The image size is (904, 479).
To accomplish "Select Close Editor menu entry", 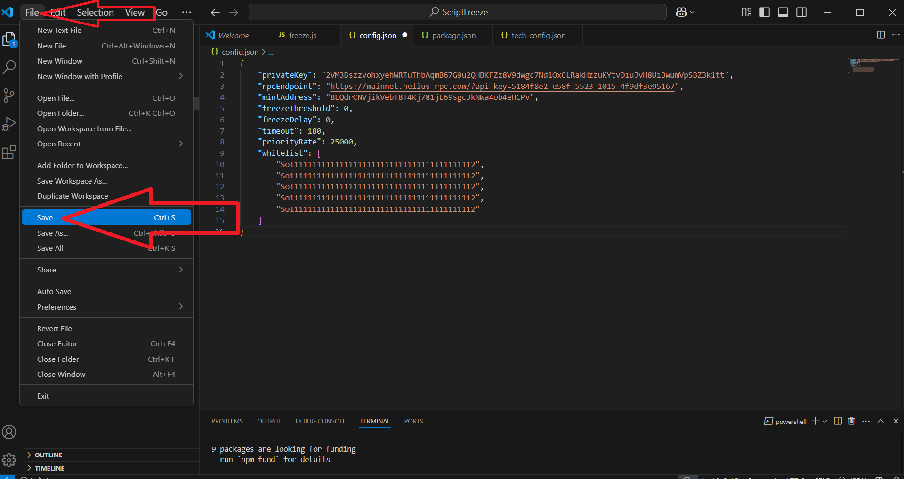I will pyautogui.click(x=106, y=344).
